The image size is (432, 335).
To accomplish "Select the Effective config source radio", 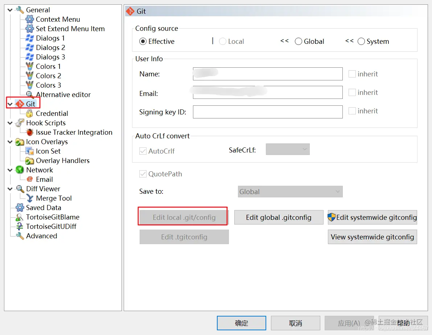I will point(143,42).
